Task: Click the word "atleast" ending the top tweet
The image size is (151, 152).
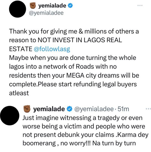Action: point(19,92)
